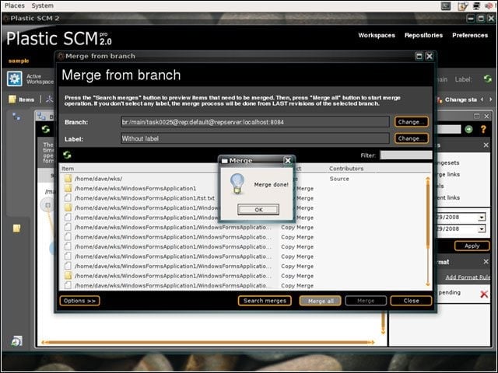Click OK in the Merge done popup
The height and width of the screenshot is (373, 498).
pos(258,210)
